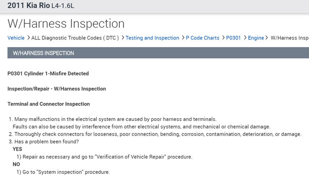Click the chevron between P0301 and Engine
The image size is (309, 191).
(x=244, y=38)
